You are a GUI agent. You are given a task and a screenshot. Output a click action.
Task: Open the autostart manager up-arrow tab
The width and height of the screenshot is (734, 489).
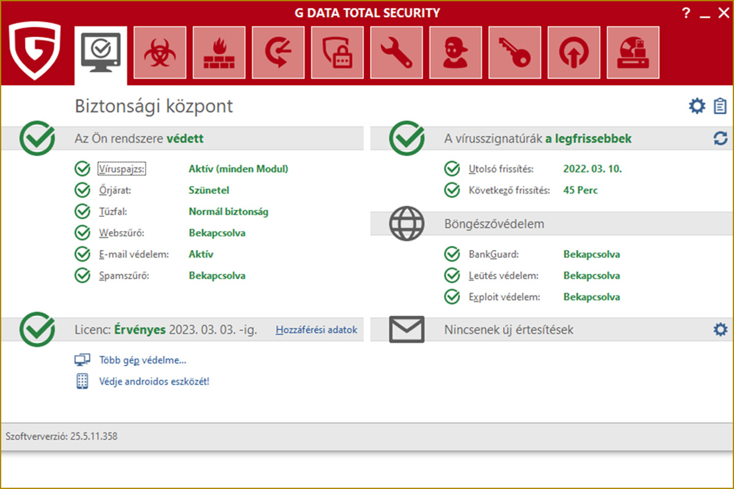pyautogui.click(x=574, y=53)
